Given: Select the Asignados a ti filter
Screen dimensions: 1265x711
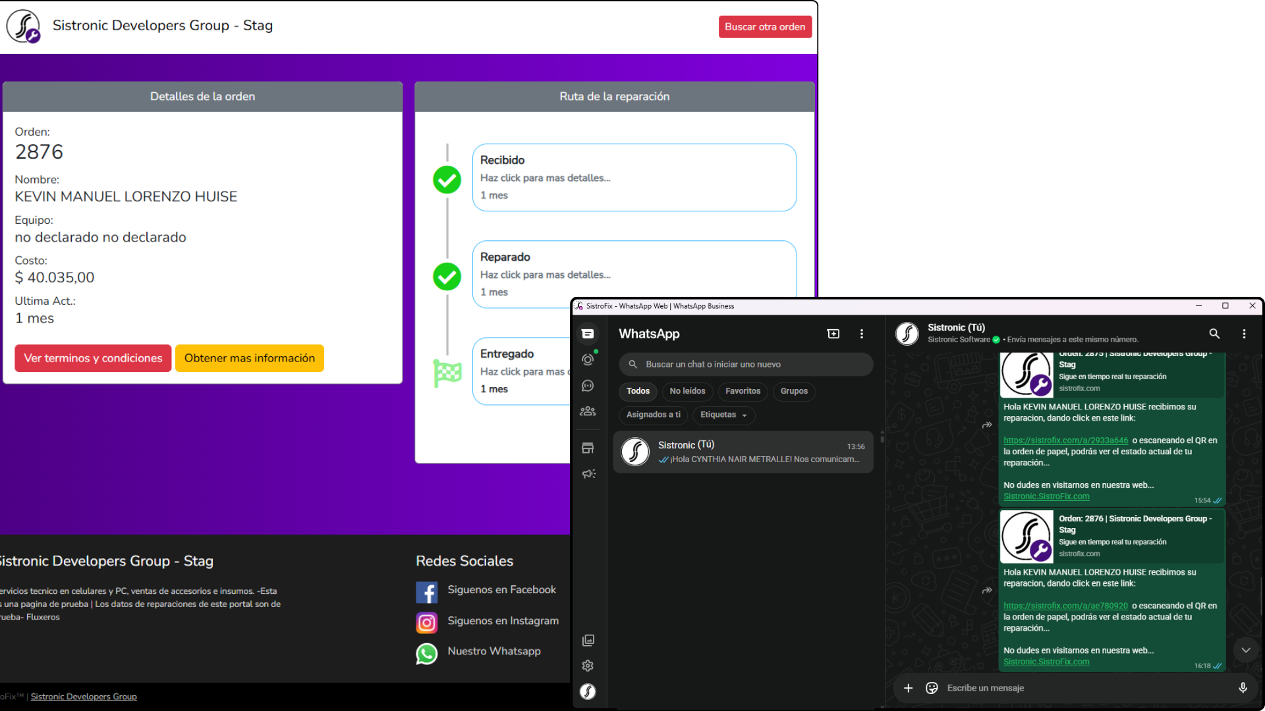Looking at the screenshot, I should (x=653, y=415).
